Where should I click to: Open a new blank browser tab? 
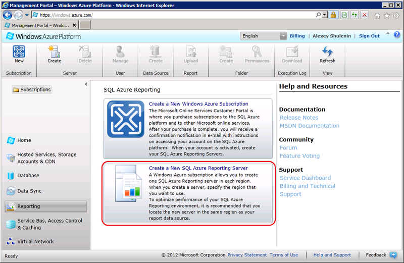coord(84,25)
